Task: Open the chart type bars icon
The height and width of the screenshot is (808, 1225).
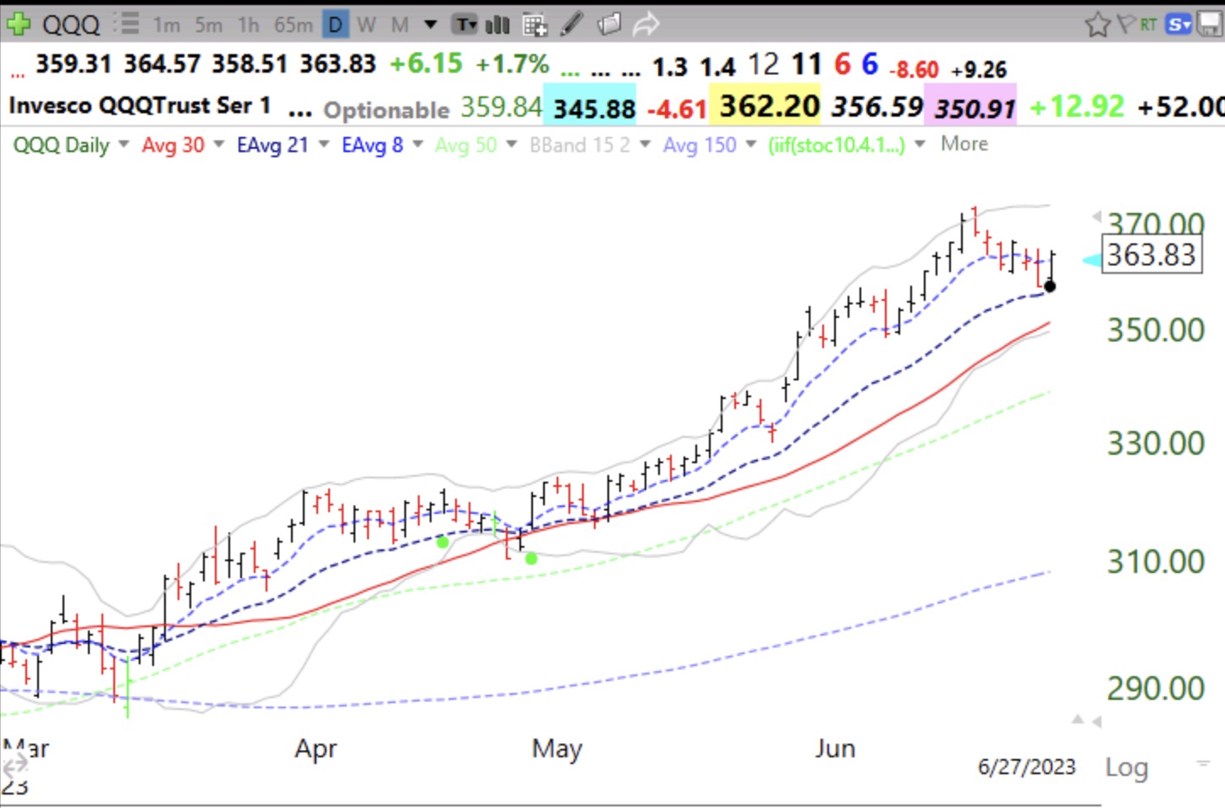Action: 497,25
